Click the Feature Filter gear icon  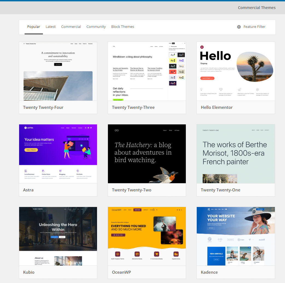(239, 27)
